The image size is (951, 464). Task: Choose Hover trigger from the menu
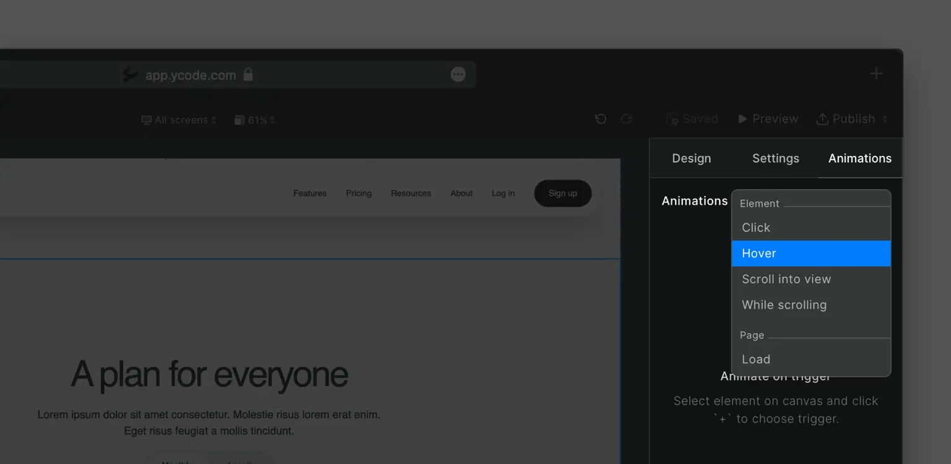coord(811,254)
